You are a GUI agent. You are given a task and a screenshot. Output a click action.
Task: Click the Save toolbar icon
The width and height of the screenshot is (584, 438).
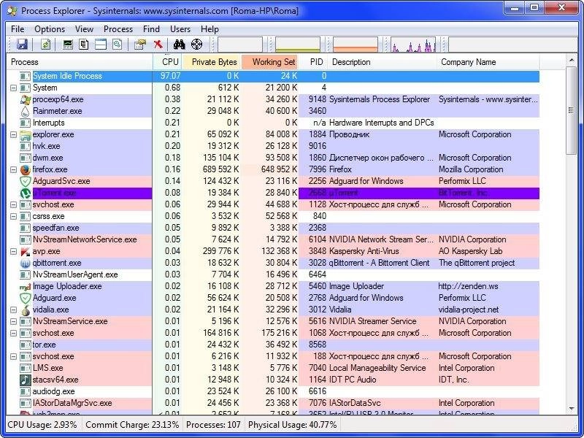click(23, 45)
